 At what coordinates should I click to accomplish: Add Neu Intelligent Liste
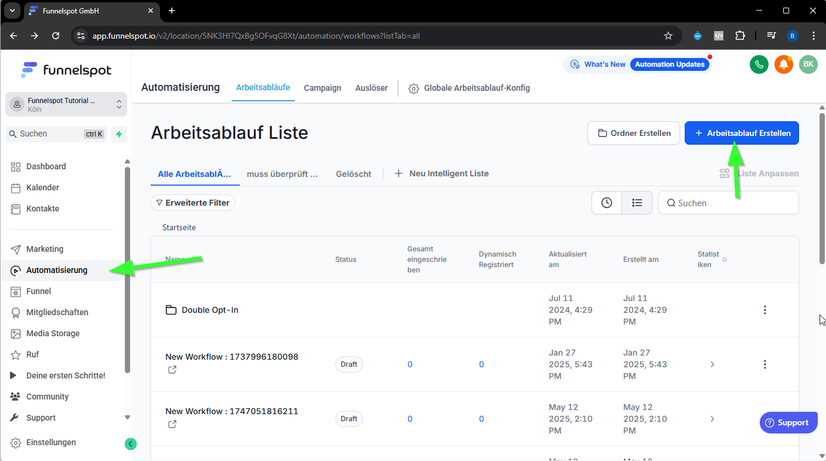[x=441, y=173]
